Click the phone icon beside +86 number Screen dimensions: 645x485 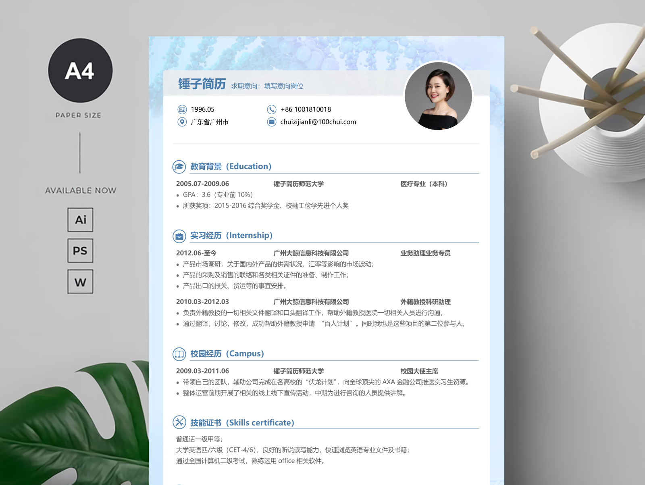(x=272, y=109)
